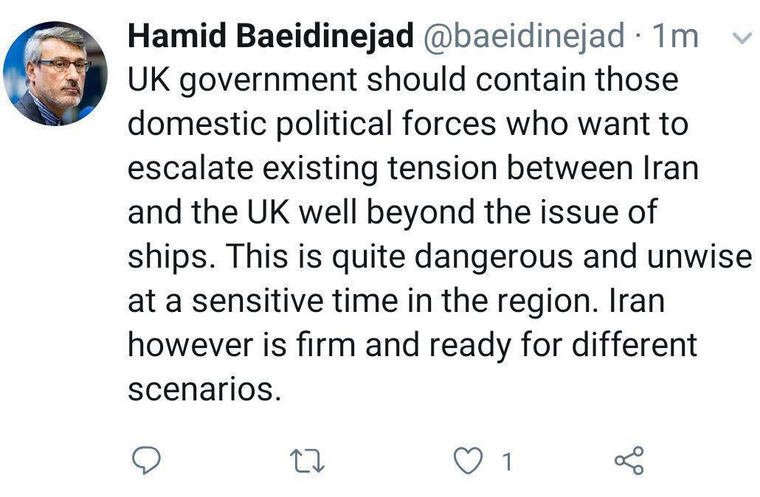Retweet this tweet with the retweet icon

point(308,461)
